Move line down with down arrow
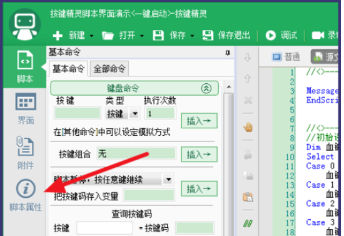Screen dimensions: 344x236 (x=248, y=58)
